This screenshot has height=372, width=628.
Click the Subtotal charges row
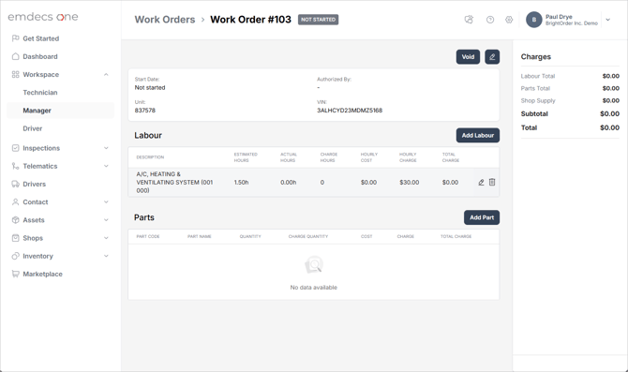tap(570, 113)
